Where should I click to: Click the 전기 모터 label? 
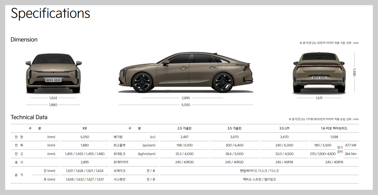click(340, 150)
